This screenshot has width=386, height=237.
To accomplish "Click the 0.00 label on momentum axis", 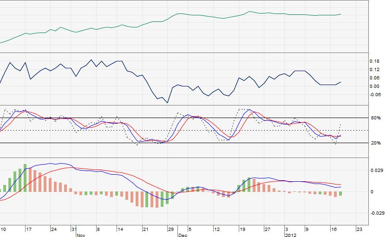I will click(374, 86).
